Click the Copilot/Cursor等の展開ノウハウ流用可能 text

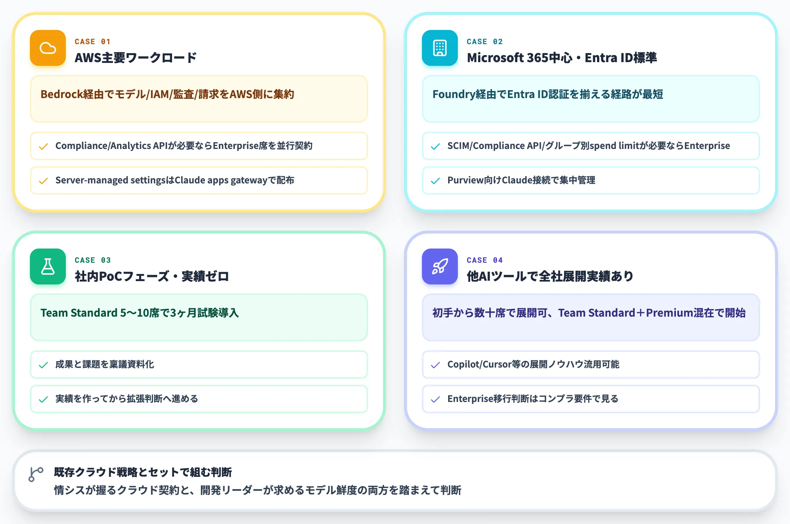[x=533, y=364]
